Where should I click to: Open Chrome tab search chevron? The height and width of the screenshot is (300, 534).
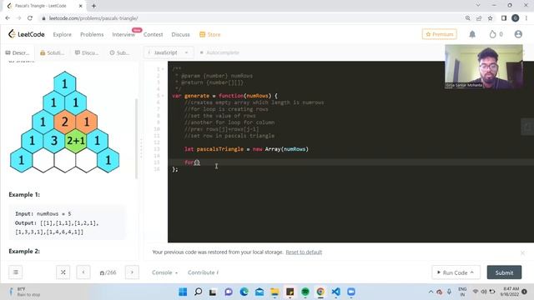tap(478, 6)
